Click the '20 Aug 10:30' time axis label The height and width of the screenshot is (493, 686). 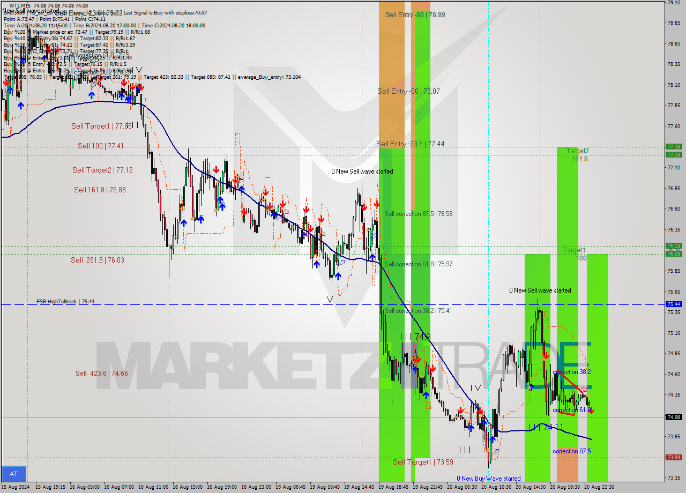point(496,487)
